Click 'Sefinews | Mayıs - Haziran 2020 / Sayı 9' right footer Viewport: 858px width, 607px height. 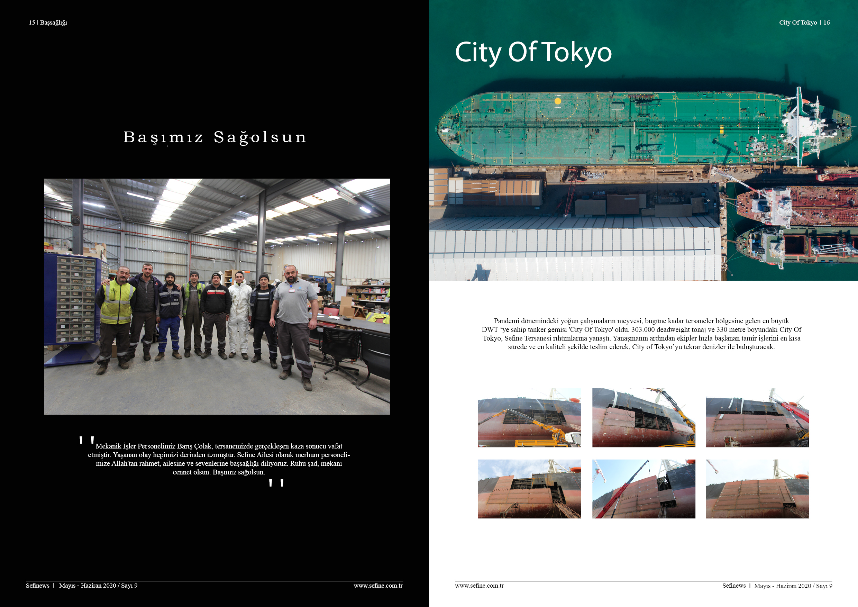[777, 586]
